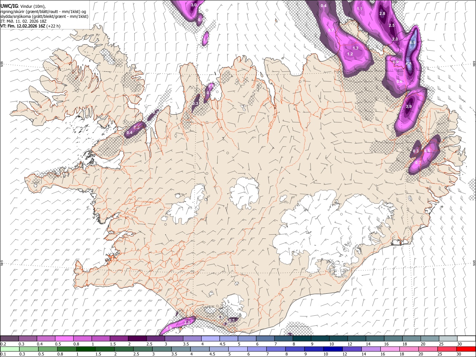Select upper legend swatch between 0.5 and 0.8
Viewport: 476px width, 357px height.
64,338
